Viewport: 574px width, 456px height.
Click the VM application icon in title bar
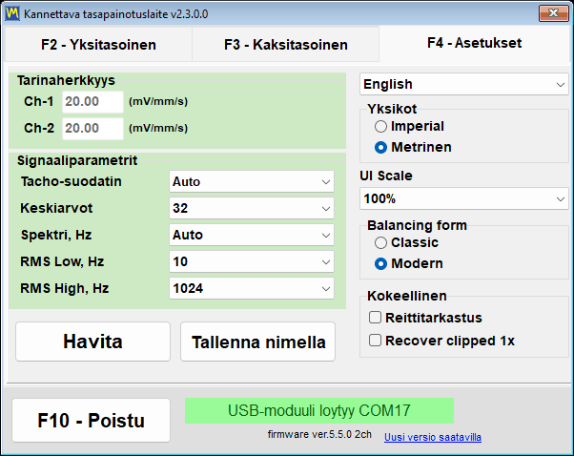coord(12,14)
